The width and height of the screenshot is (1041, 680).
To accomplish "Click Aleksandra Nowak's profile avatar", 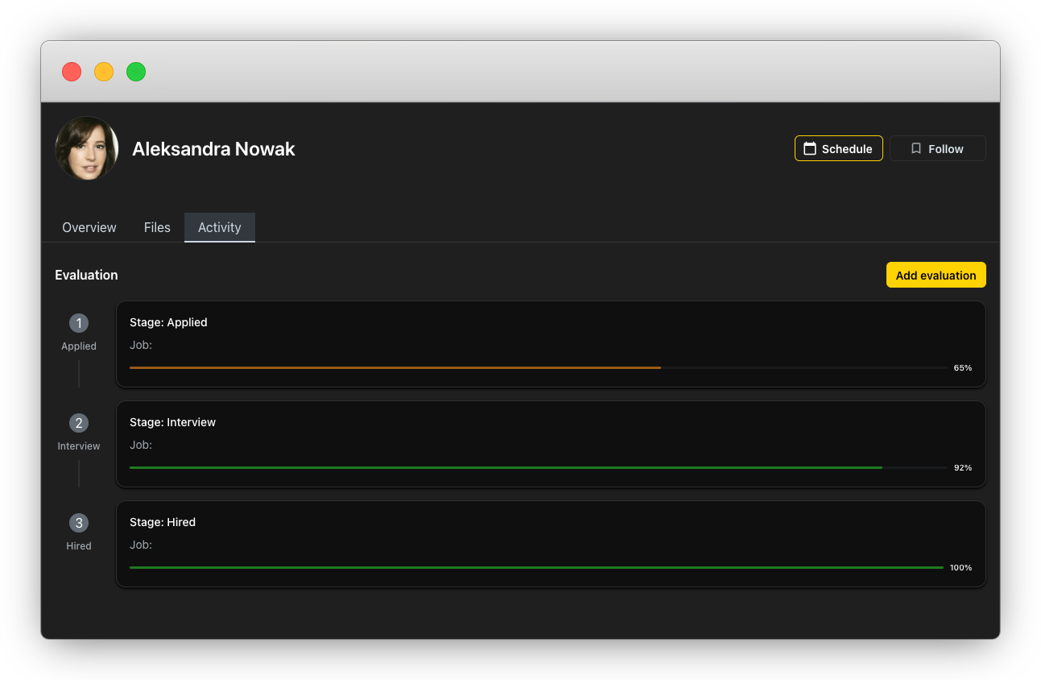I will (87, 148).
